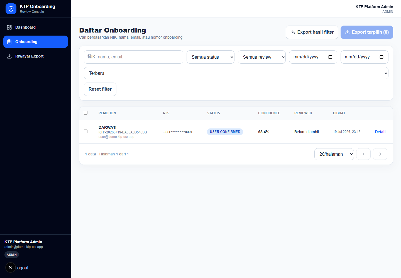Click the Dashboard grid icon in sidebar
The image size is (401, 278).
(9, 27)
